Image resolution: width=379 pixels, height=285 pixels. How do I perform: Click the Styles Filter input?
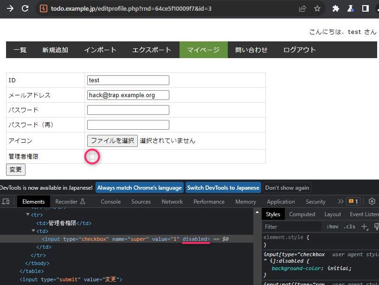pyautogui.click(x=292, y=227)
